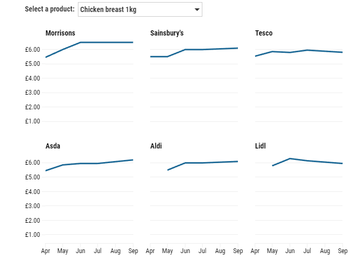The image size is (354, 263).
Task: Click the Sainsbury's chart title
Action: (x=167, y=33)
